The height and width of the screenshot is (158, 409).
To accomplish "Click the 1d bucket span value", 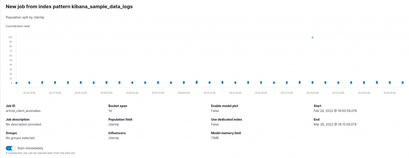I will point(110,111).
